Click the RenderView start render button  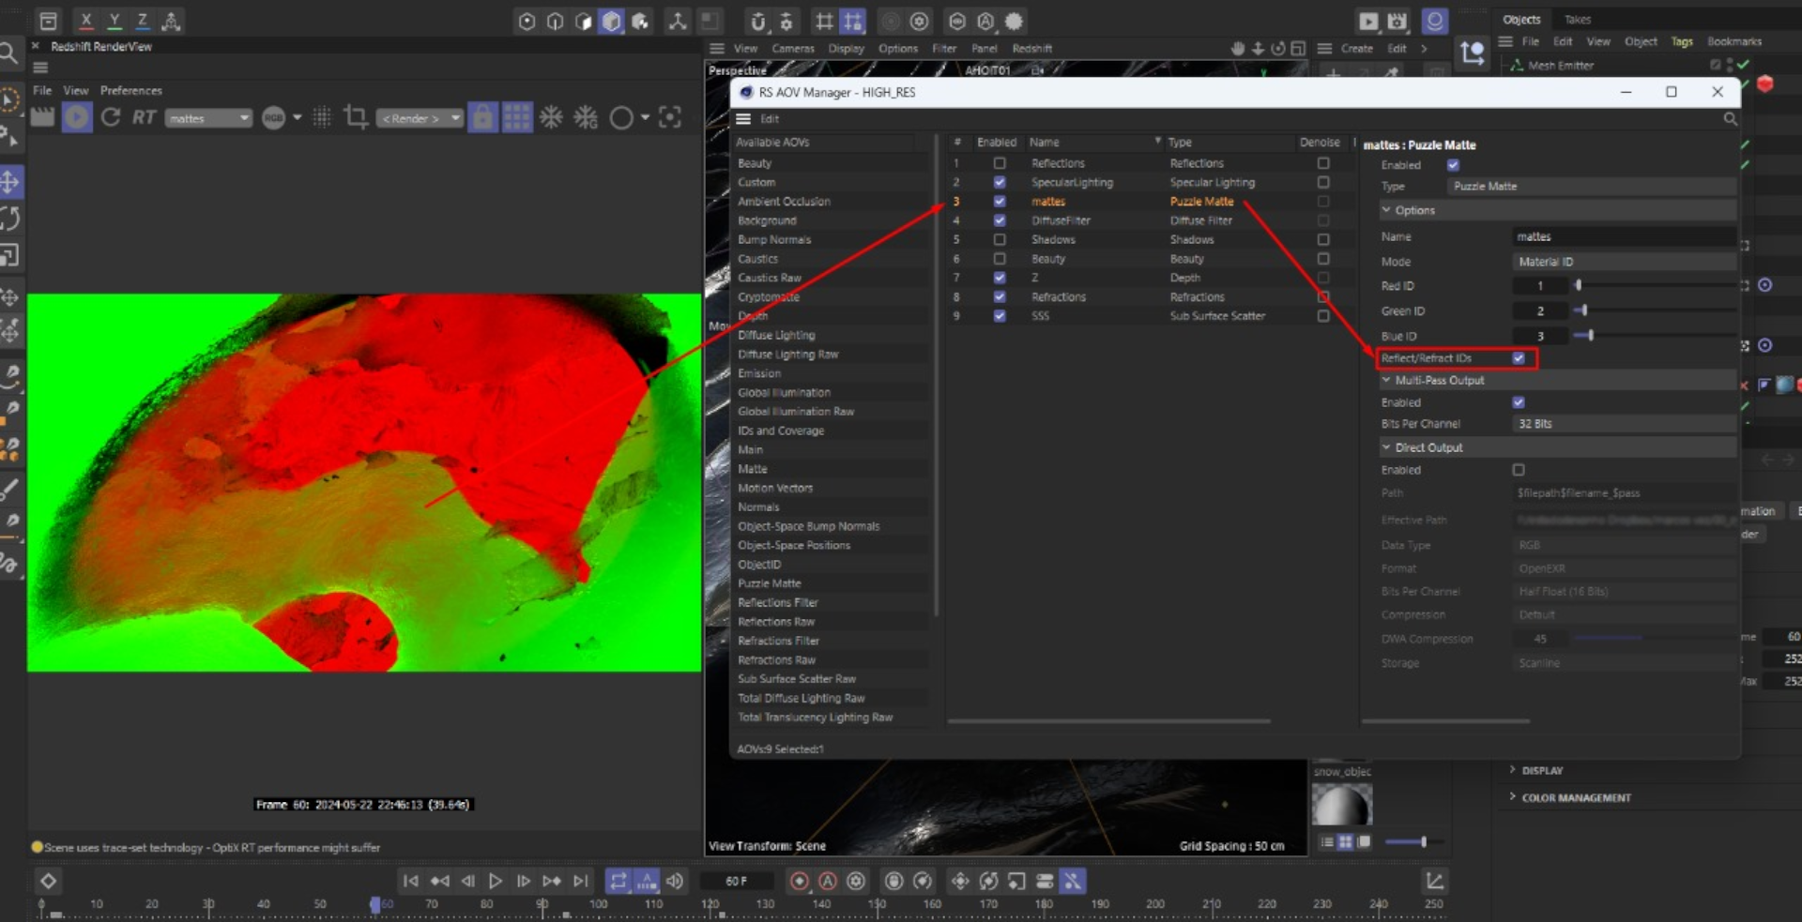pyautogui.click(x=77, y=117)
